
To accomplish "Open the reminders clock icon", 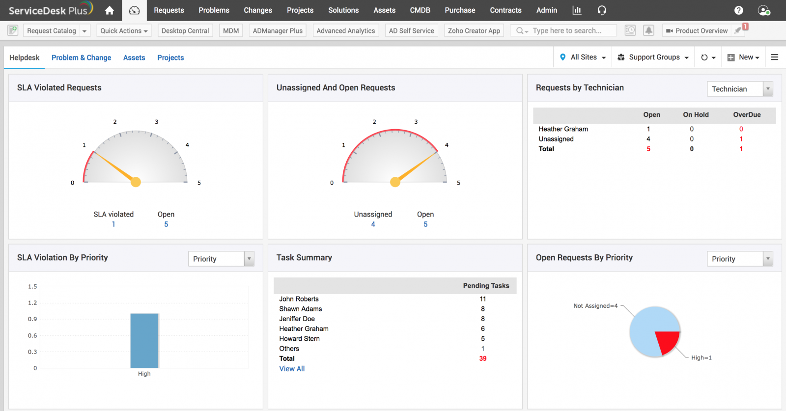I will coord(630,30).
